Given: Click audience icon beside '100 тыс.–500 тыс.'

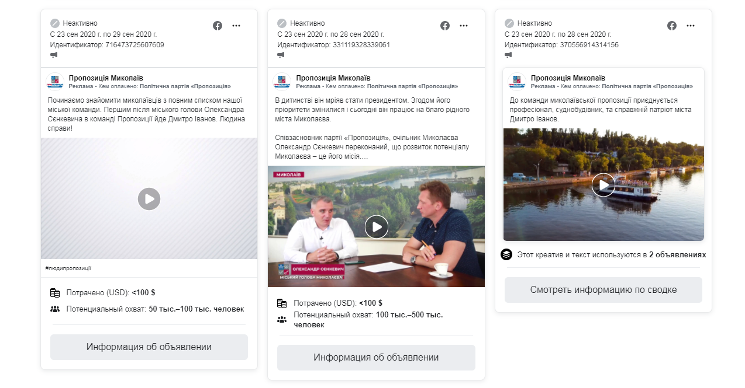Looking at the screenshot, I should pyautogui.click(x=282, y=320).
